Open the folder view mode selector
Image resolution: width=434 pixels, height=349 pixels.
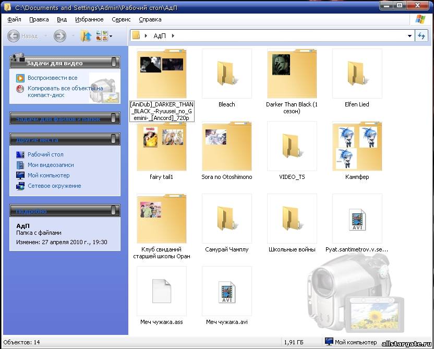[x=103, y=36]
